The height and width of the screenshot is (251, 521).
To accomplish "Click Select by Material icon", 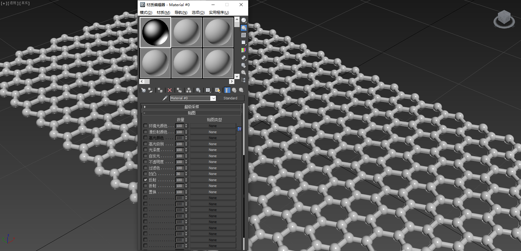I will [x=244, y=73].
